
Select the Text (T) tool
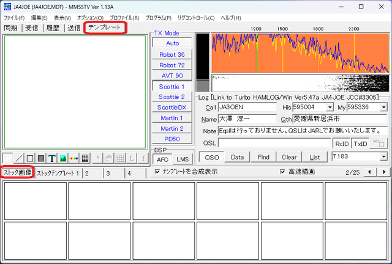click(x=52, y=158)
